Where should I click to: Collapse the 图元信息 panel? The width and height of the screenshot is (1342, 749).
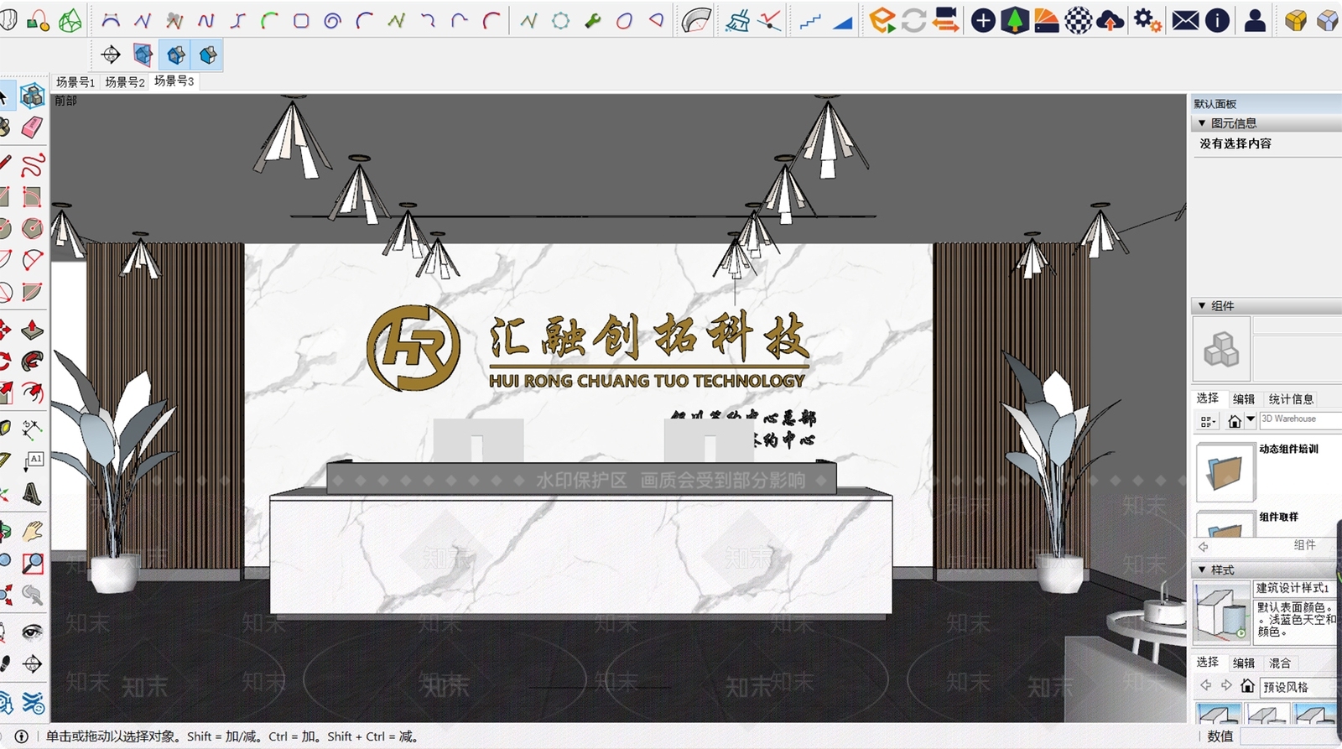click(x=1202, y=123)
